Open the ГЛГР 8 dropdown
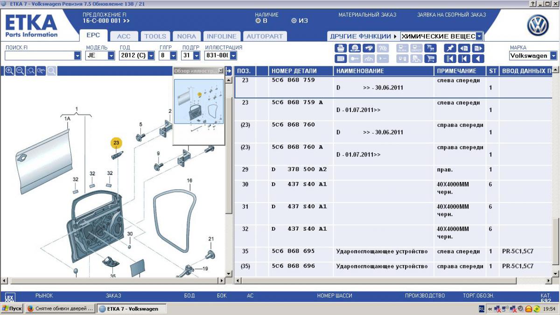Screen dimensions: 560x315 [x=173, y=56]
